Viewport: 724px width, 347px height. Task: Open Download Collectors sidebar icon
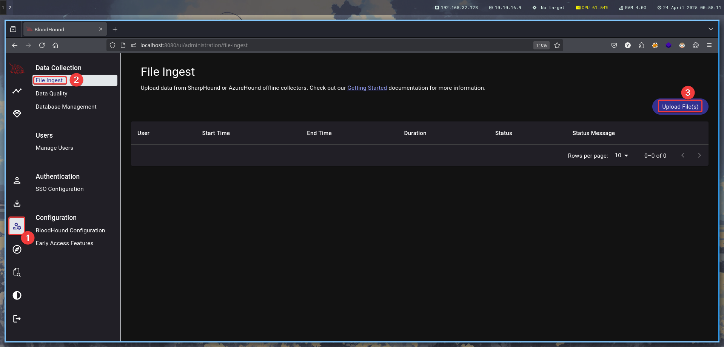[x=17, y=204]
